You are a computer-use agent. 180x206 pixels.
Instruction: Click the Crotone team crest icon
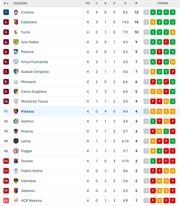pos(16,12)
